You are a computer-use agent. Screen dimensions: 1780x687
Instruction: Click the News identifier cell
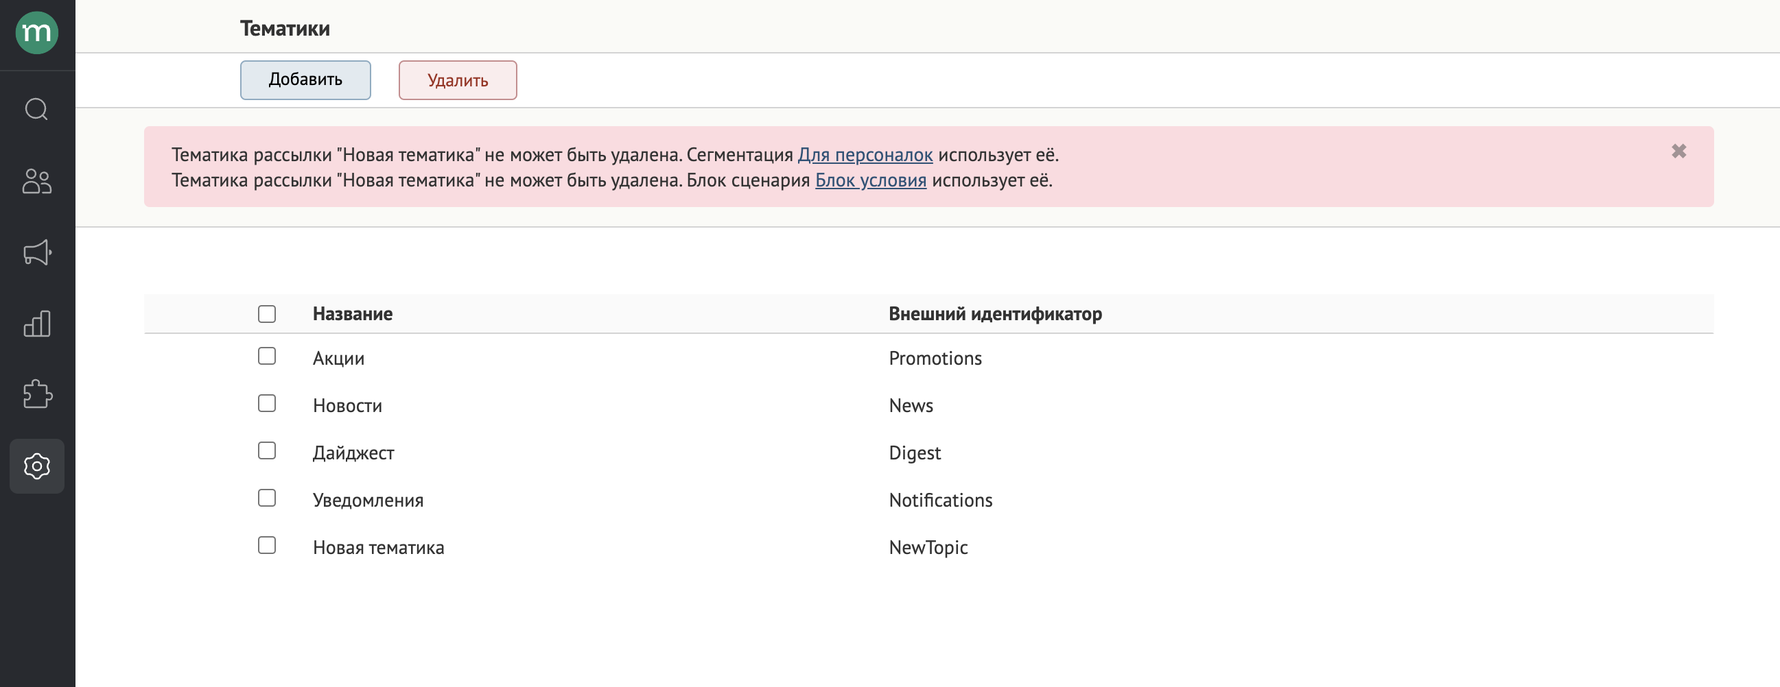[911, 405]
